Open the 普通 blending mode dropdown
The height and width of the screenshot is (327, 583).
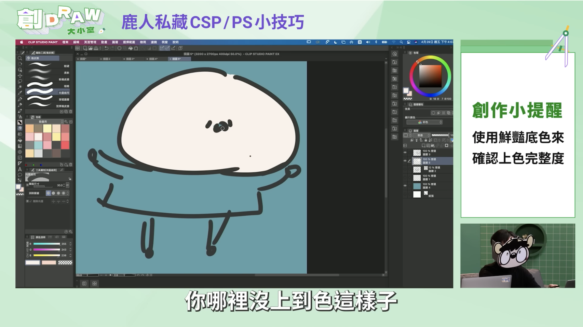pyautogui.click(x=421, y=135)
